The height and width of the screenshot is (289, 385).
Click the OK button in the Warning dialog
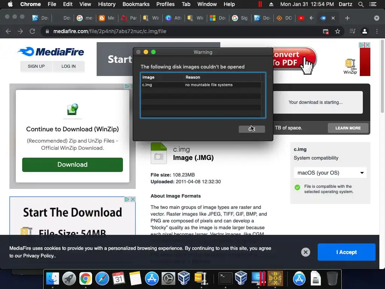[x=252, y=129]
